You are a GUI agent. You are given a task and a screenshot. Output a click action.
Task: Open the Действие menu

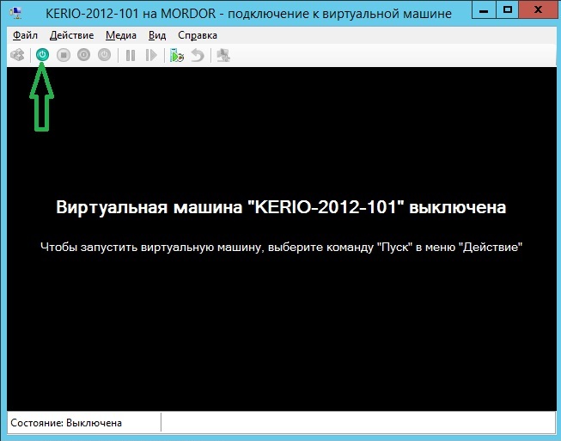[x=72, y=35]
